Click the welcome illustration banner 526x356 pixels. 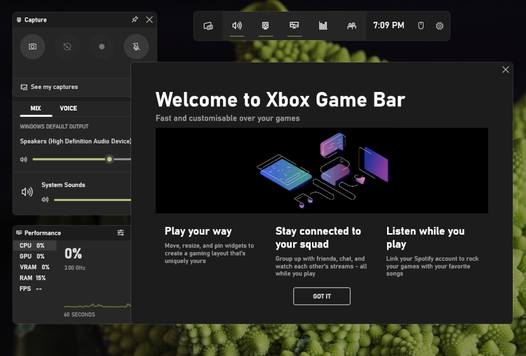coord(322,170)
